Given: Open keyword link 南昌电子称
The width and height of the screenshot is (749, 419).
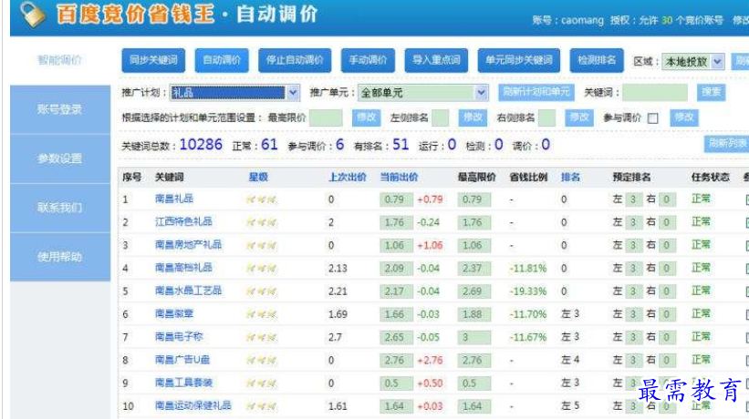Looking at the screenshot, I should 179,336.
